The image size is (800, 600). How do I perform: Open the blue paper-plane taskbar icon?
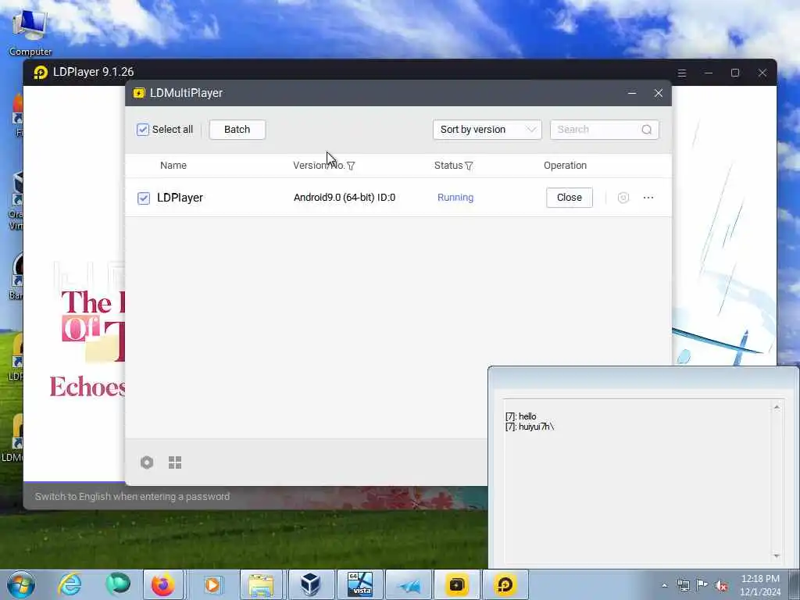409,584
